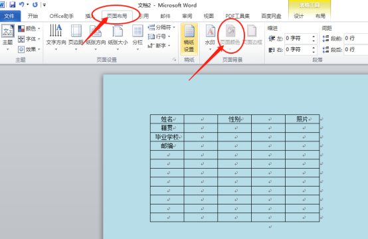Click the 籍贯 table cell
Image resolution: width=368 pixels, height=239 pixels.
[x=167, y=128]
